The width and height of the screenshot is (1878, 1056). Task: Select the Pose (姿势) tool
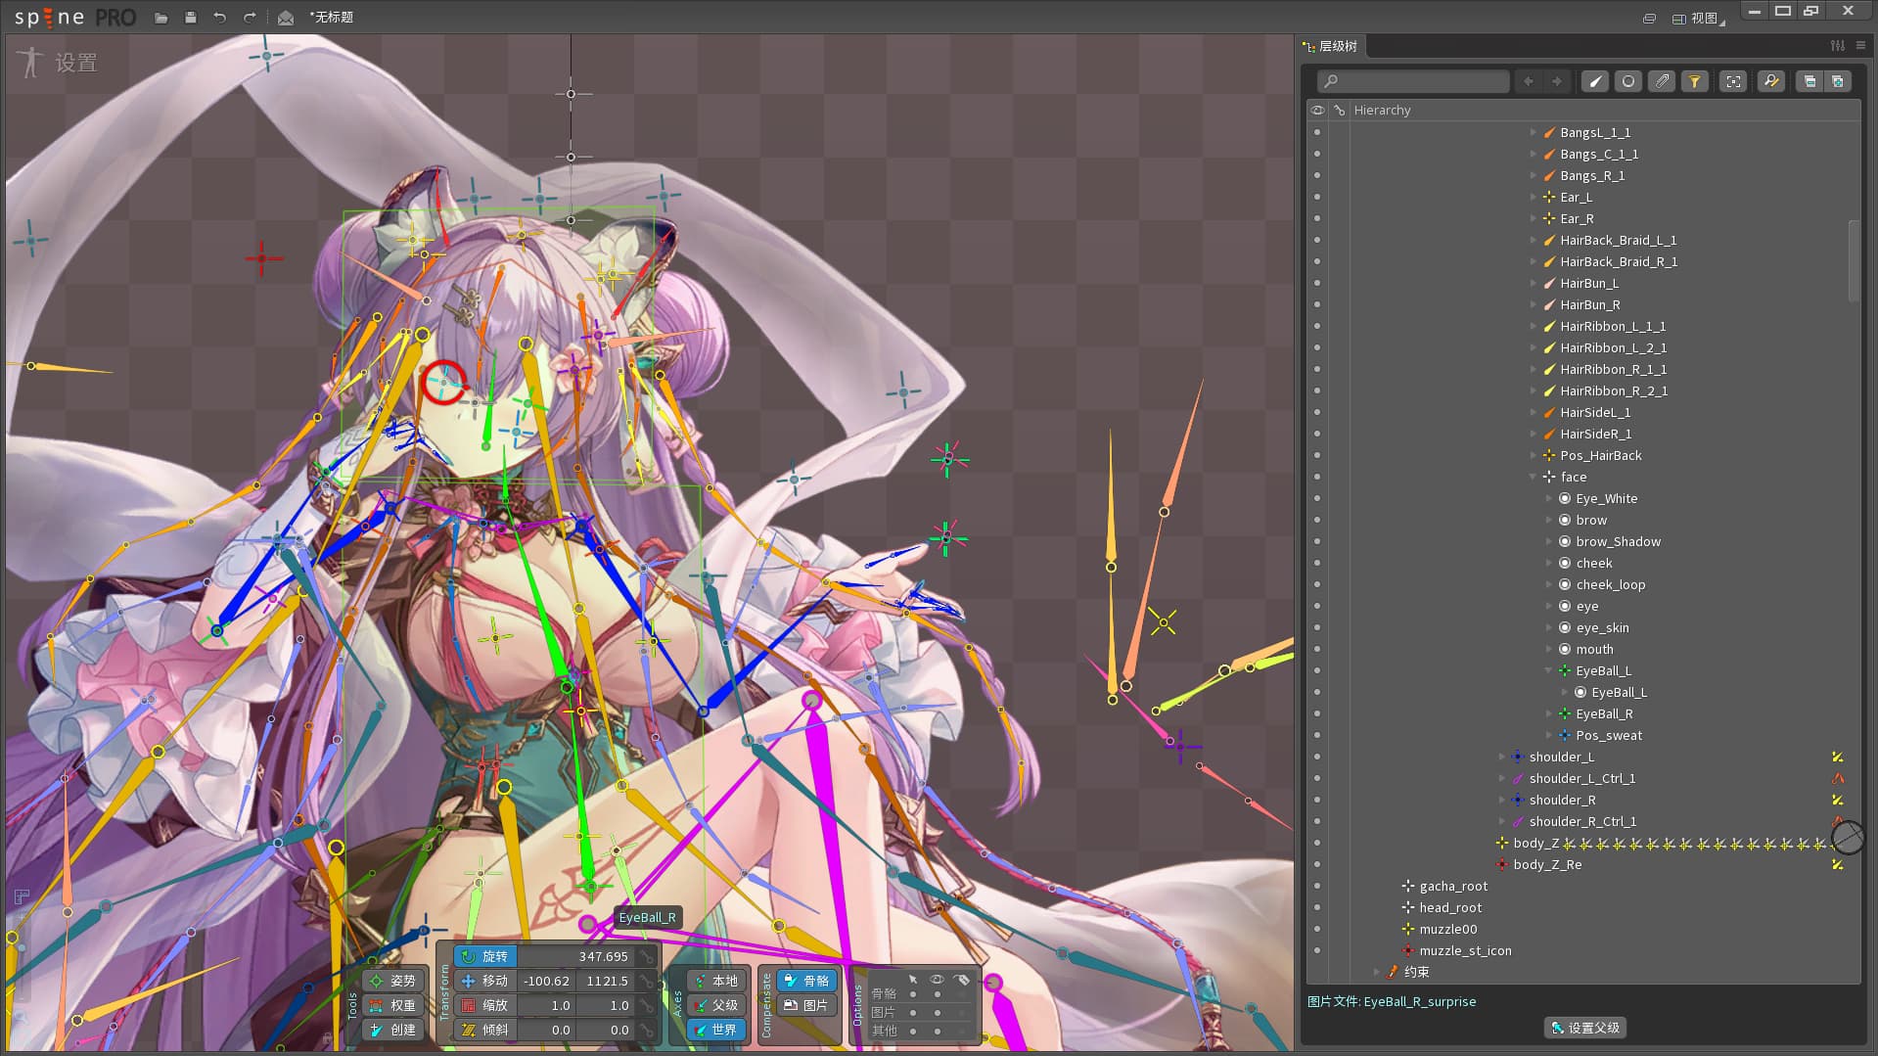pos(392,981)
